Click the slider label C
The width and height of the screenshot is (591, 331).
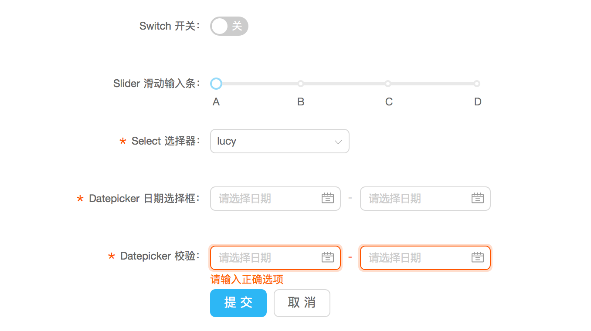[x=389, y=102]
